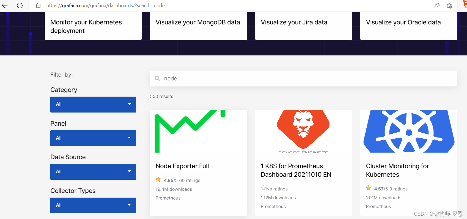Open the Node Exporter Full link
The image size is (467, 219).
182,166
